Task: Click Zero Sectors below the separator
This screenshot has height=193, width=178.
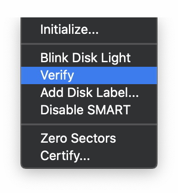Action: (89, 138)
